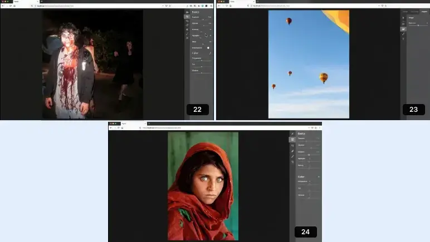Image resolution: width=430 pixels, height=242 pixels.
Task: Open new browser tab in zombie photo window
Action: point(41,1)
